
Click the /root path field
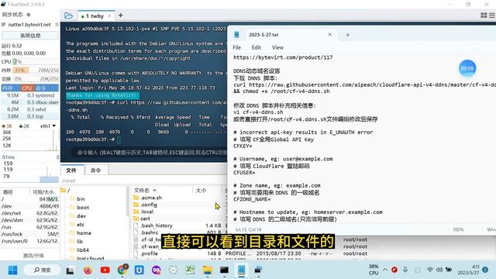(x=143, y=181)
